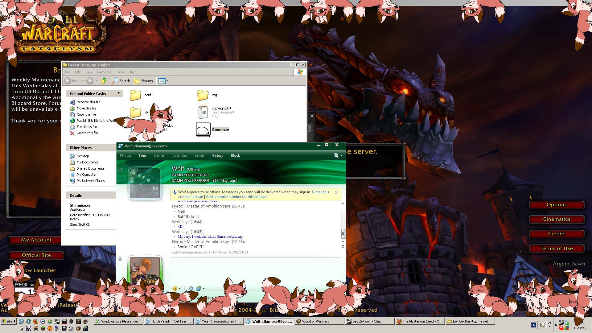The width and height of the screenshot is (592, 333).
Task: Open the Forward history dropdown arrow
Action: point(97,81)
